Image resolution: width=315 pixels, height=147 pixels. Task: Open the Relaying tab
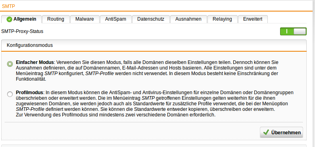pyautogui.click(x=222, y=19)
